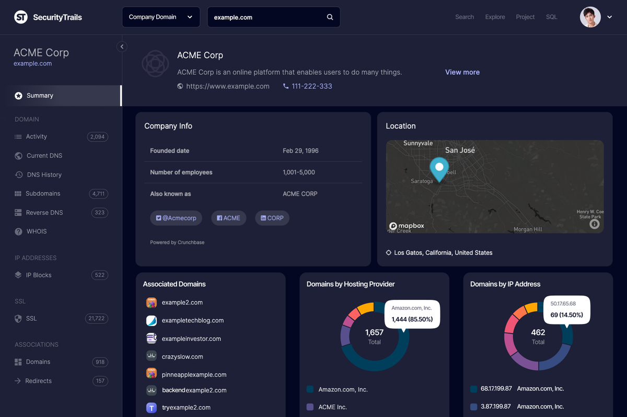
Task: Open the CORP LinkedIn chip
Action: click(272, 218)
